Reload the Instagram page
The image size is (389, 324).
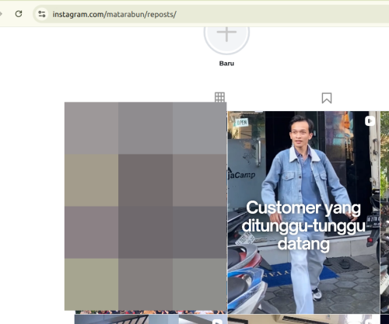(19, 14)
